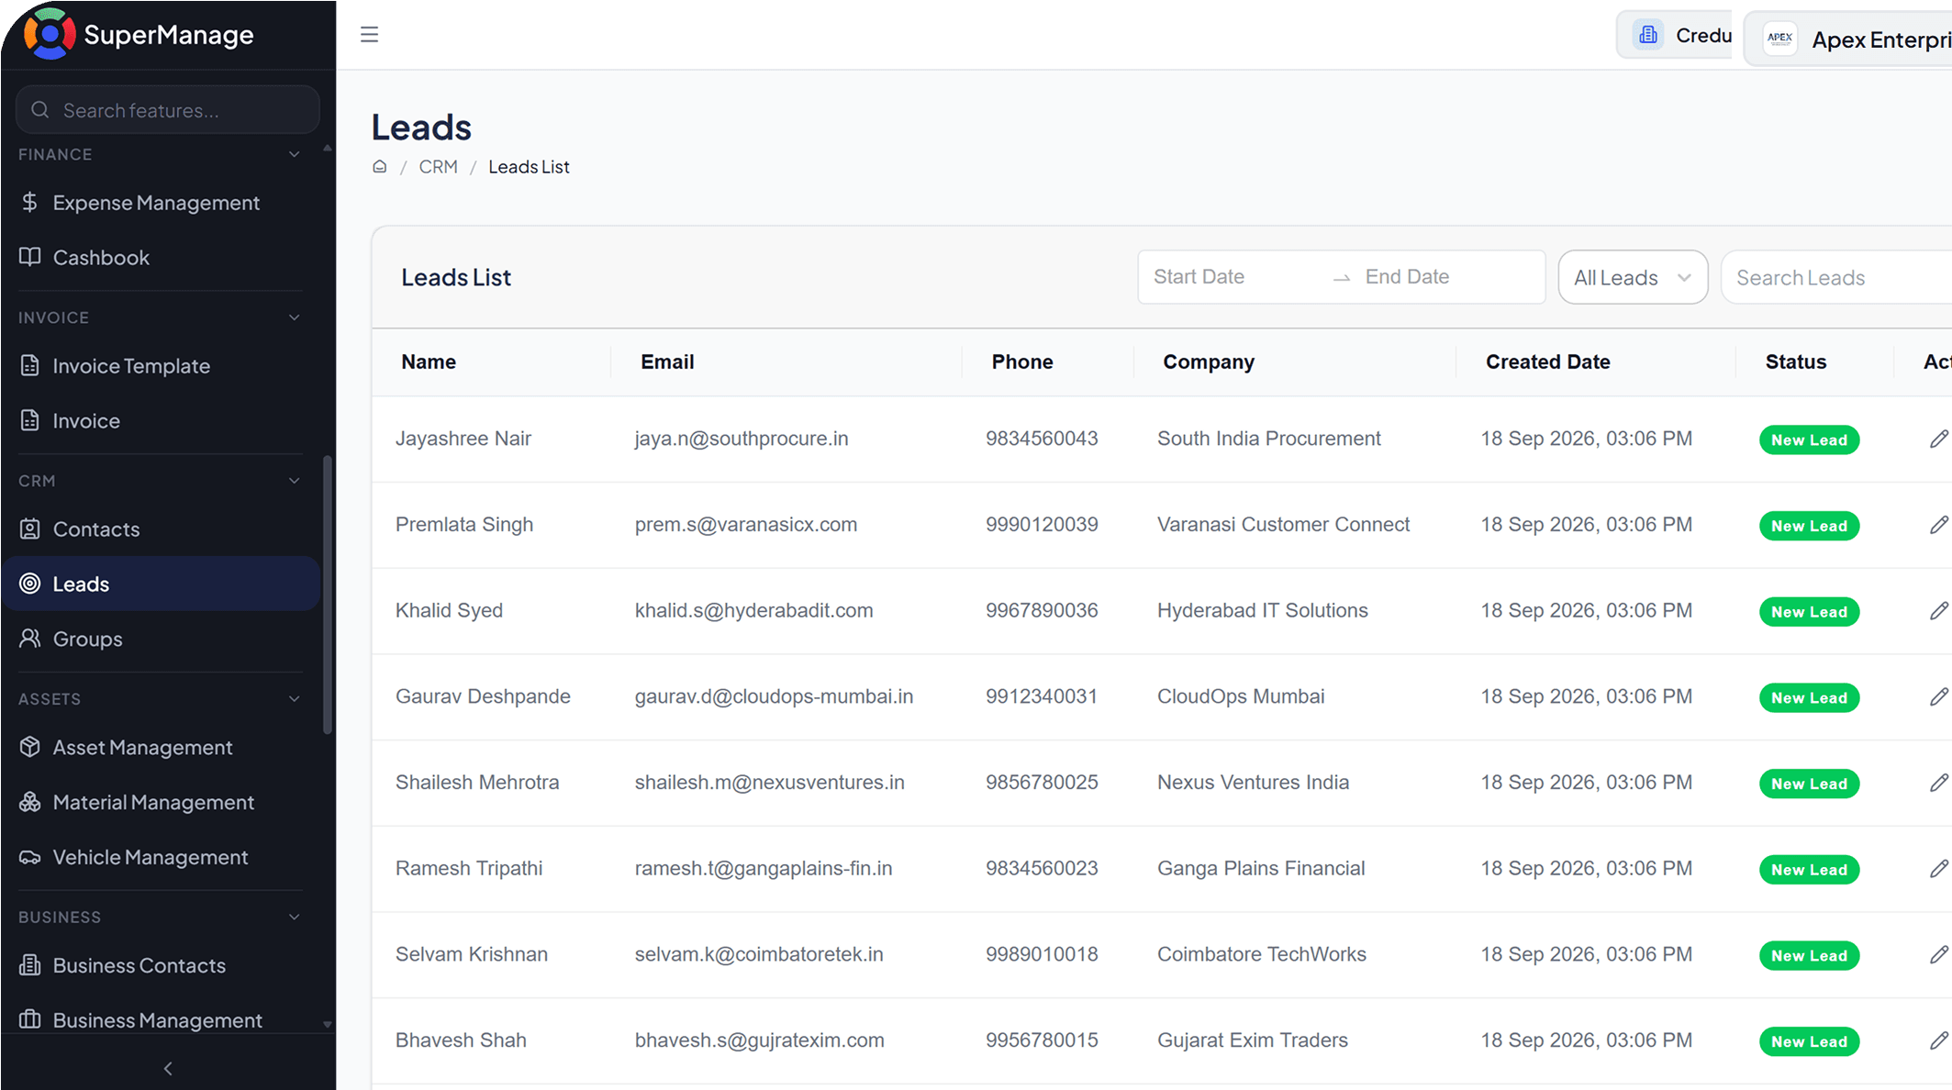Click the End Date field

coord(1445,277)
